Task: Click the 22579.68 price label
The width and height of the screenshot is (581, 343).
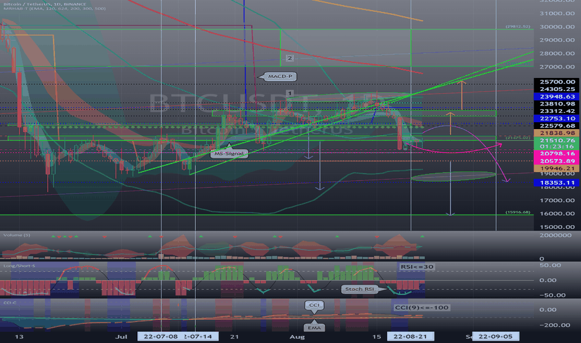Action: 557,126
